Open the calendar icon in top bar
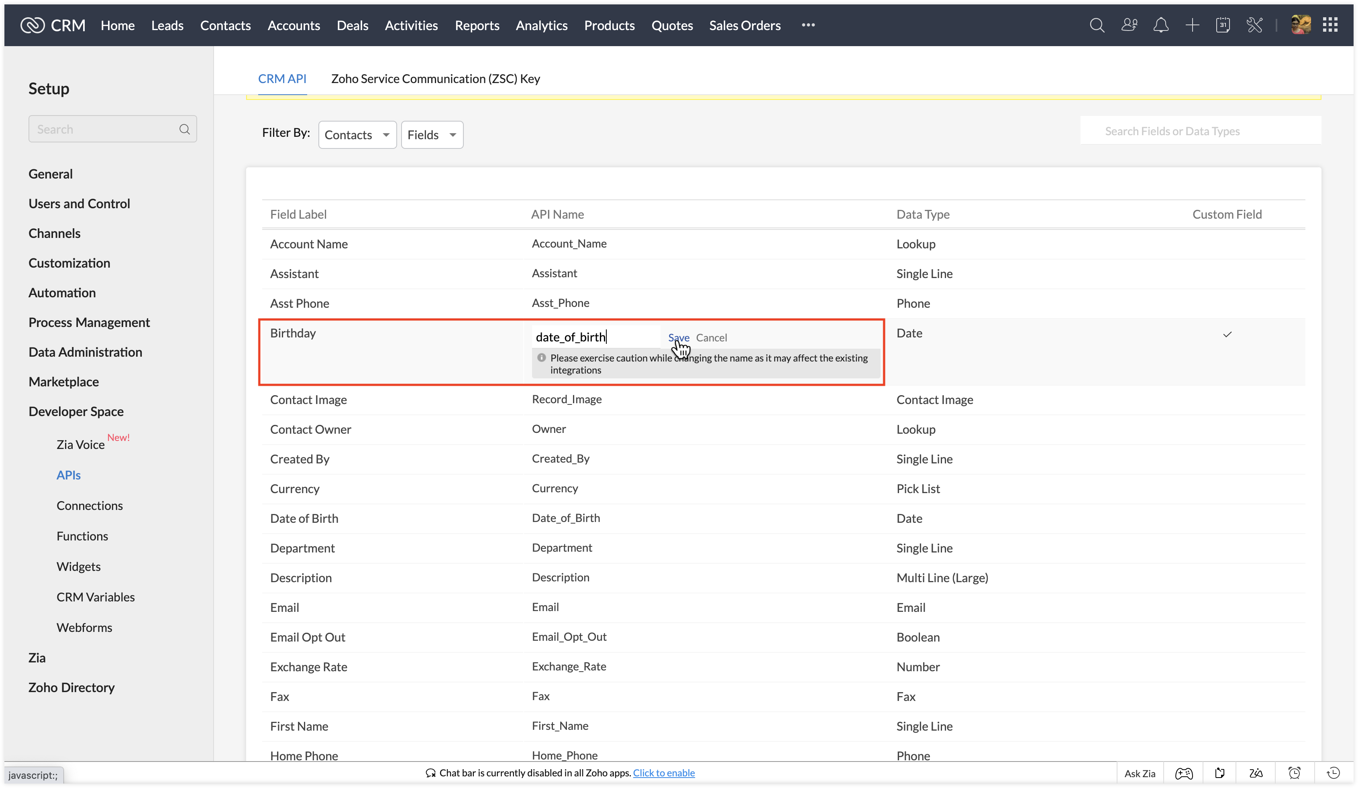 [1223, 25]
